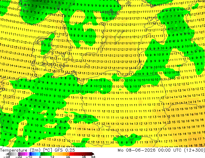Screen dimensions: 205x158
Task: Click the 38 label on the legend
Action: click(84, 157)
